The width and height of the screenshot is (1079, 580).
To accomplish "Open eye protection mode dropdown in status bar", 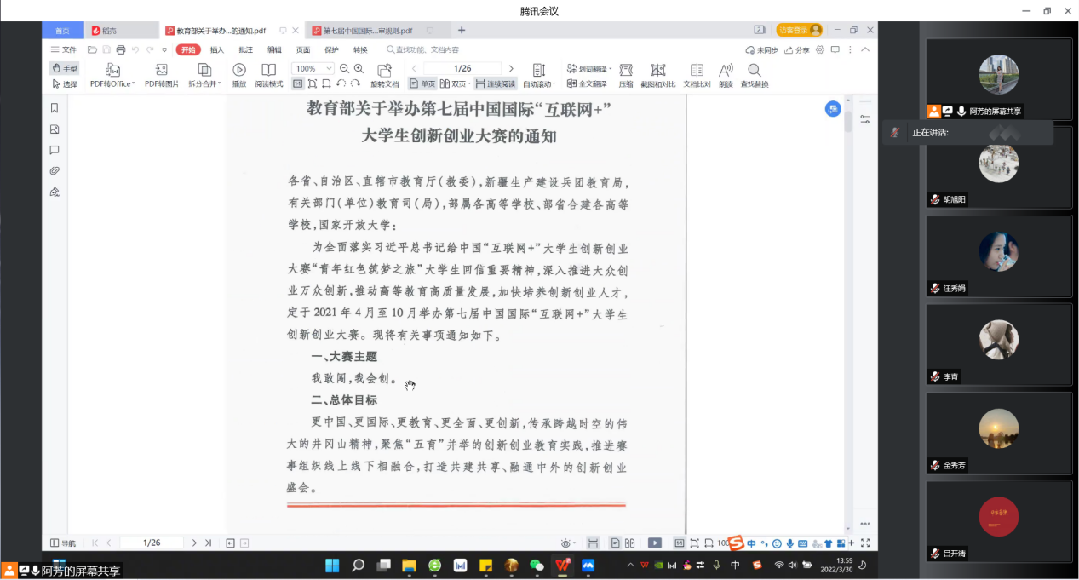I will point(567,543).
